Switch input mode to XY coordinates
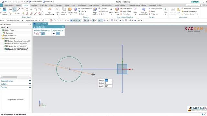 tap(54, 34)
